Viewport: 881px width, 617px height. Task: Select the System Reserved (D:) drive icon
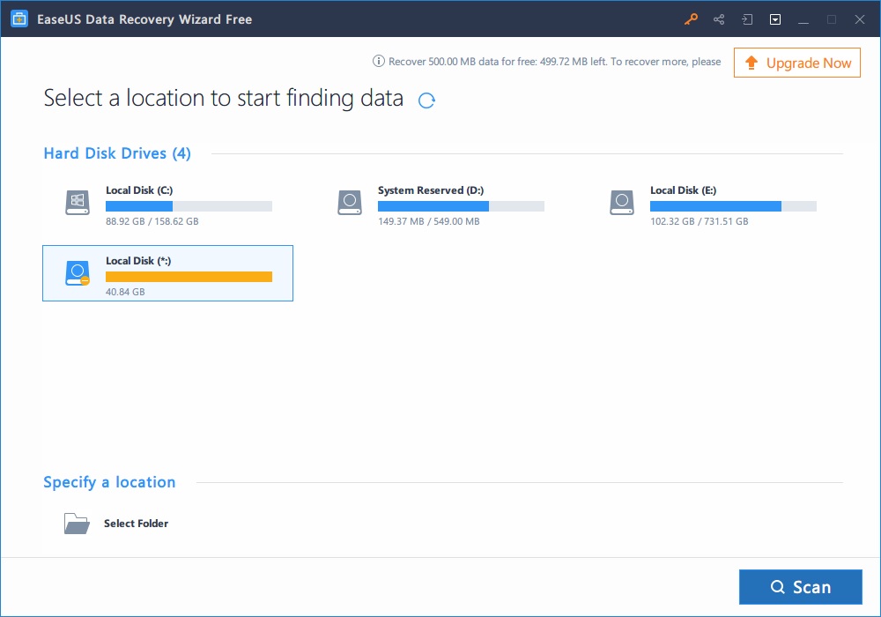(350, 203)
